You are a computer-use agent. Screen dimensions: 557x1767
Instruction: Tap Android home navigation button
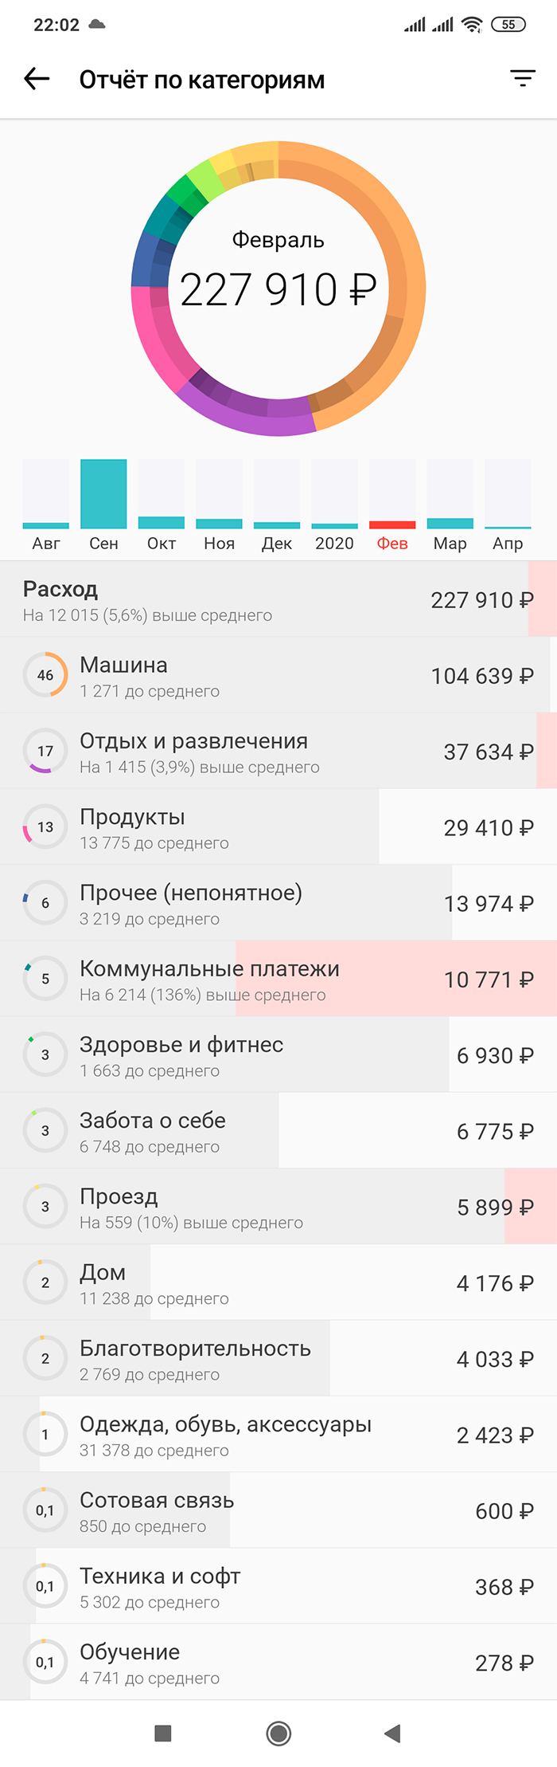tap(278, 1733)
